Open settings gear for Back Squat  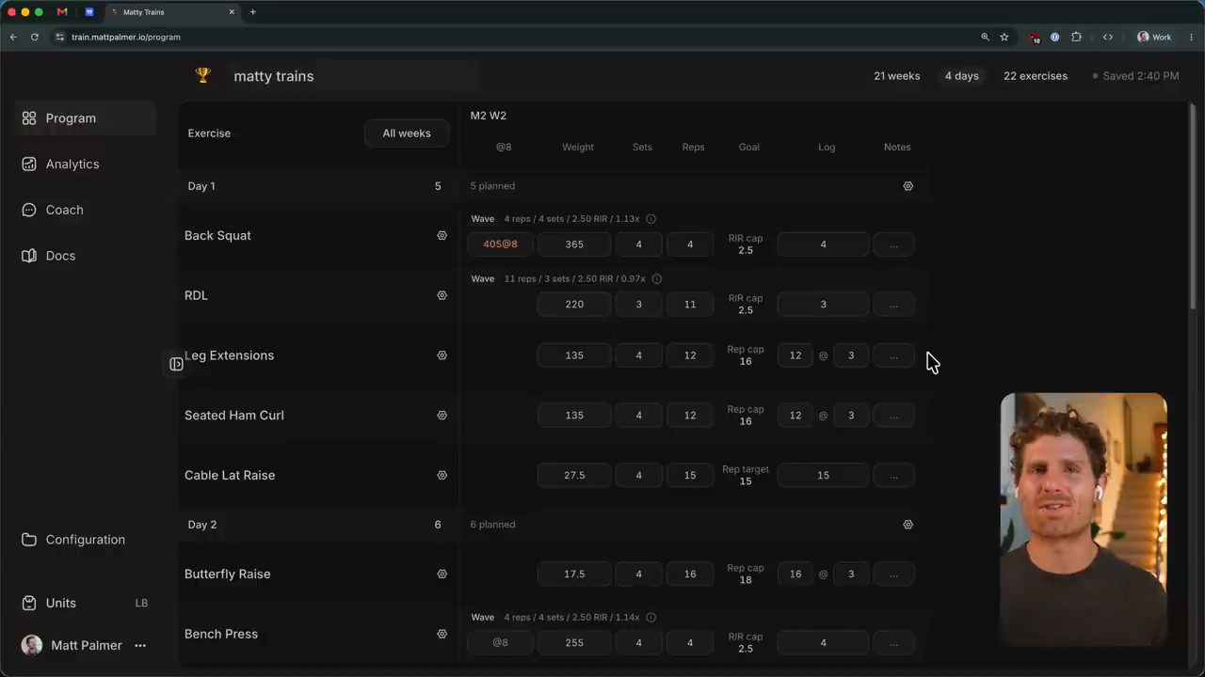(x=442, y=235)
